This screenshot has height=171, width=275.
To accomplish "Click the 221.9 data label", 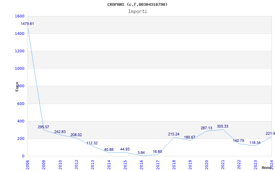I will point(270,133).
